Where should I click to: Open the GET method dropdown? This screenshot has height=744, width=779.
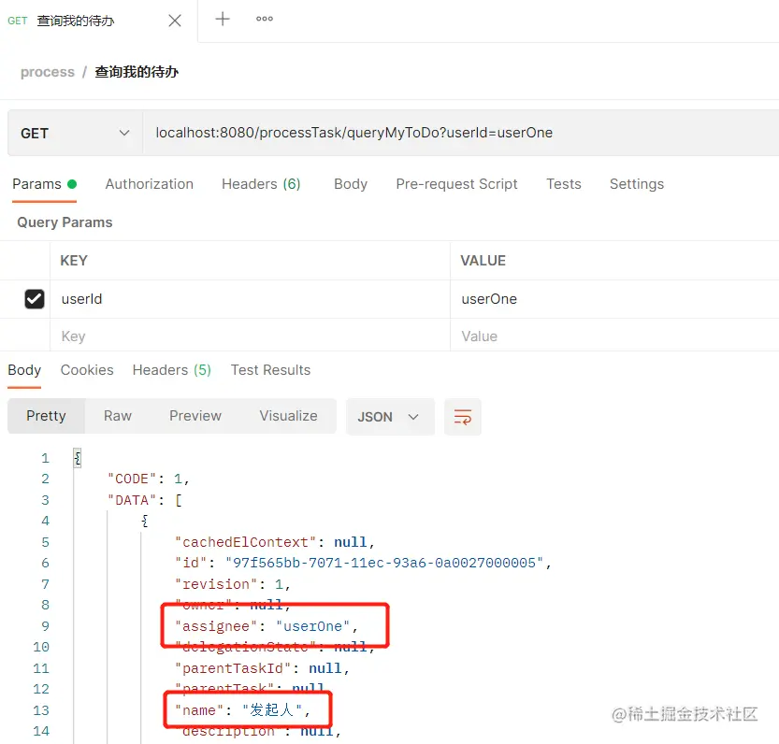tap(75, 133)
